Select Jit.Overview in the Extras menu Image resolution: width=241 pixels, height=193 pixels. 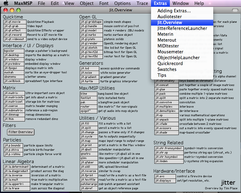click(182, 23)
